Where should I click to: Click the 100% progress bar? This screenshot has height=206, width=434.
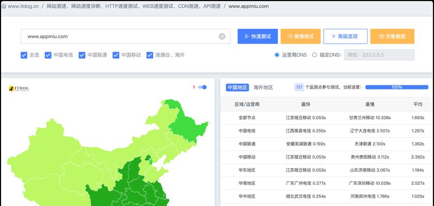(397, 87)
